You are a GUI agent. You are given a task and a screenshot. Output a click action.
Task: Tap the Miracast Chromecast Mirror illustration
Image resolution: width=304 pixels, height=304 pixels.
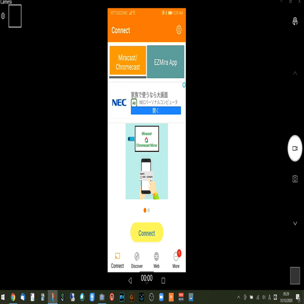tap(147, 161)
